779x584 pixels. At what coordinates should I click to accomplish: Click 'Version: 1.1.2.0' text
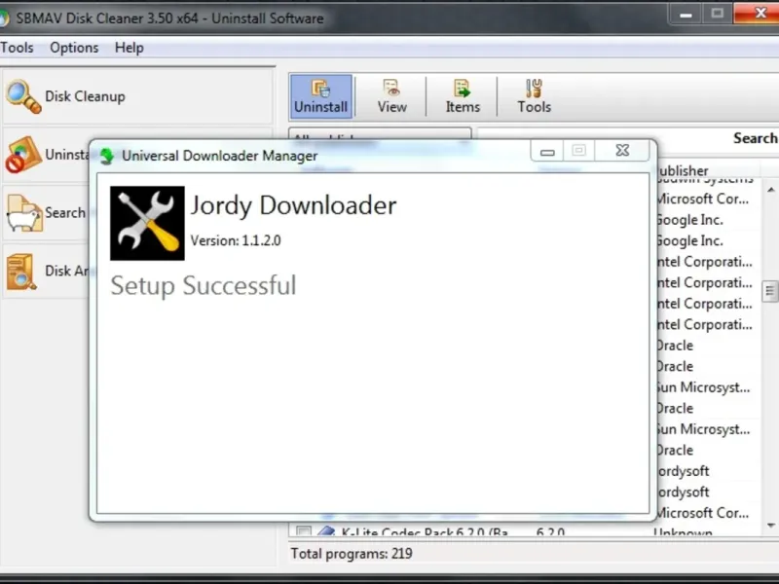(x=236, y=240)
